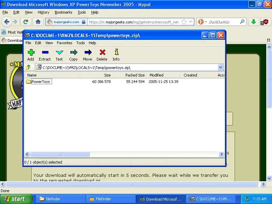
Task: Open the browser Tools menu
Action: tap(82, 12)
